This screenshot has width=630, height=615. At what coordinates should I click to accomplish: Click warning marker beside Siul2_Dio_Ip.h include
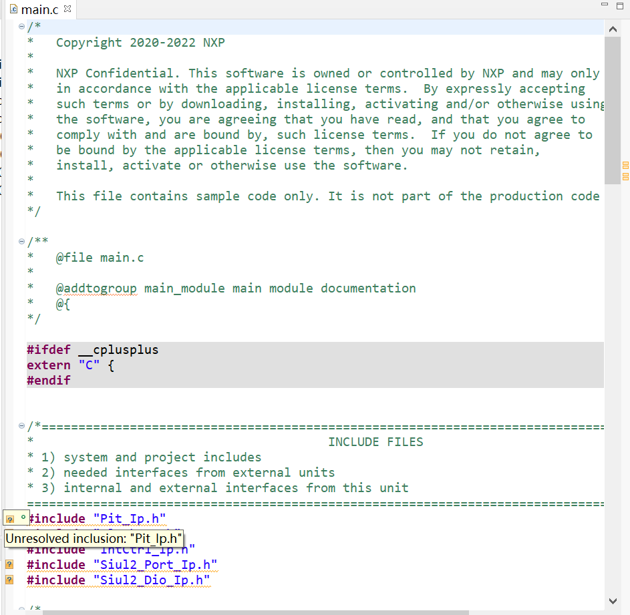coord(9,580)
